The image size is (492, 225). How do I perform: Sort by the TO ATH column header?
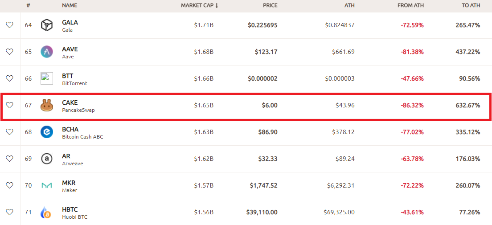471,6
